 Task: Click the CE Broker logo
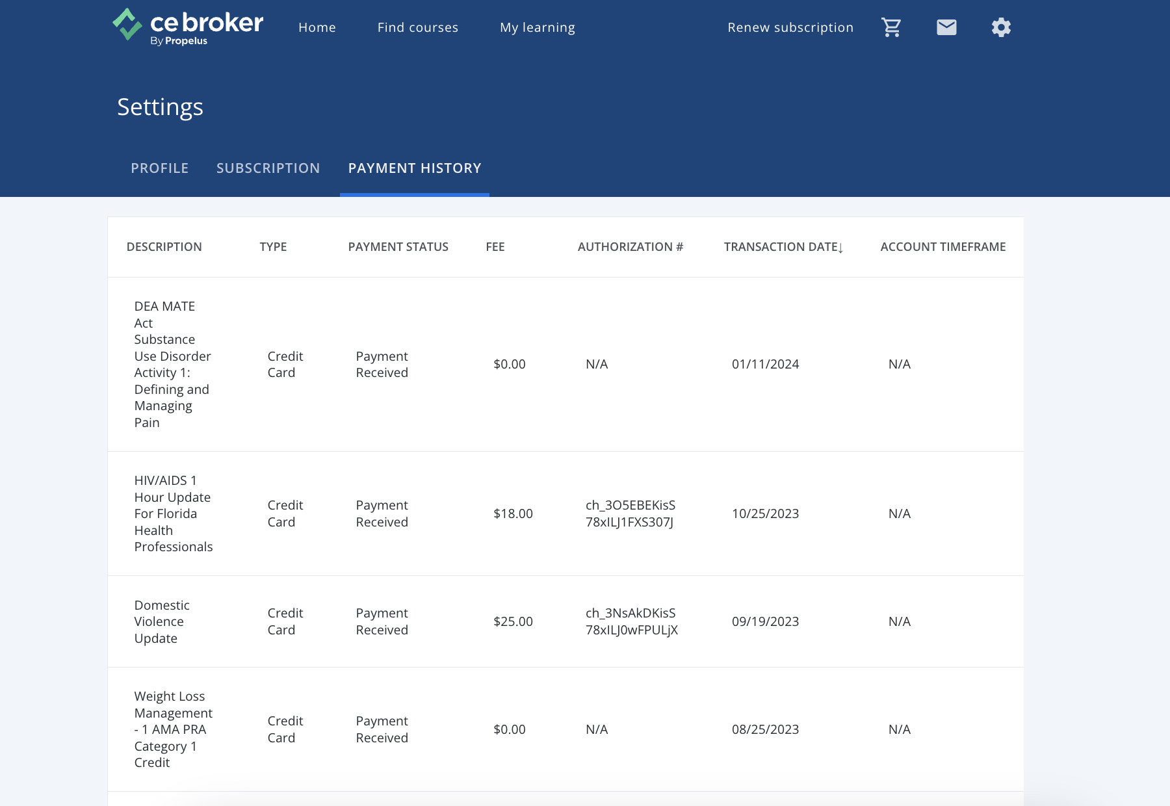(x=188, y=27)
